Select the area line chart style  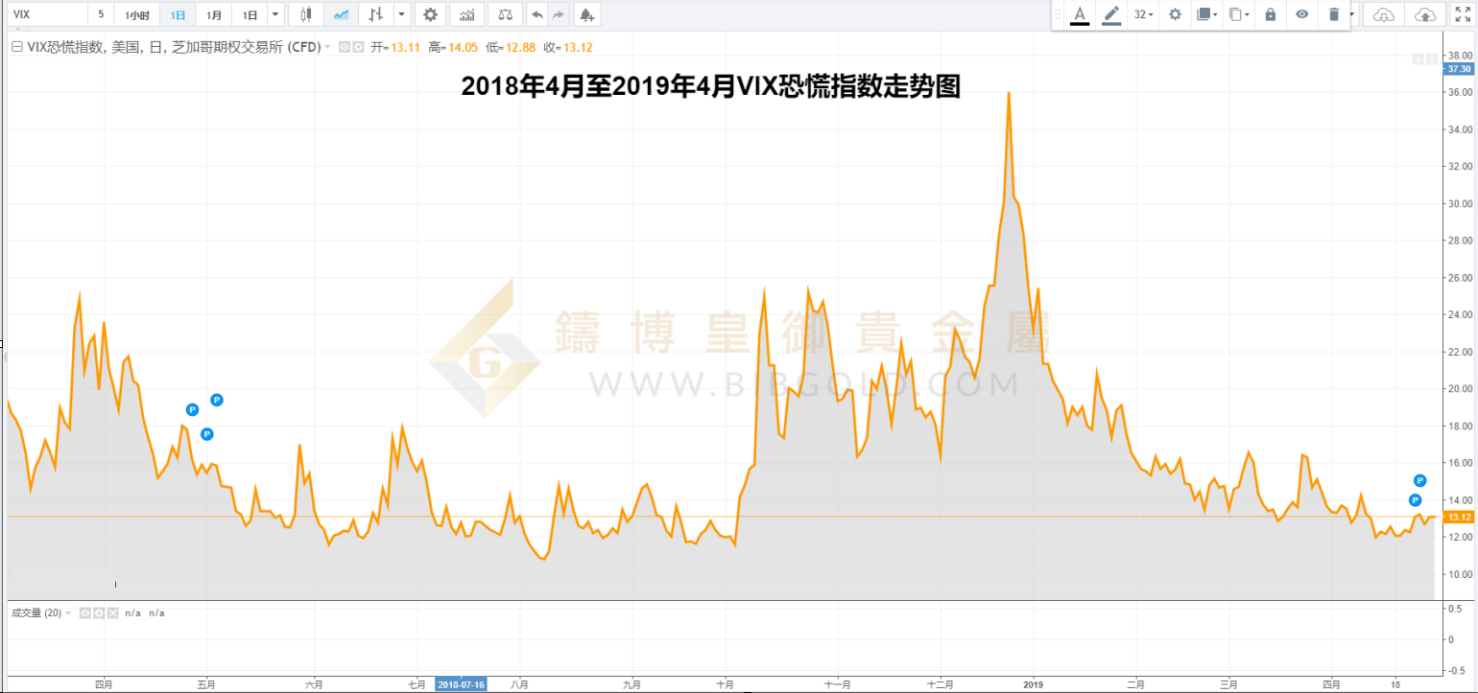(x=341, y=14)
